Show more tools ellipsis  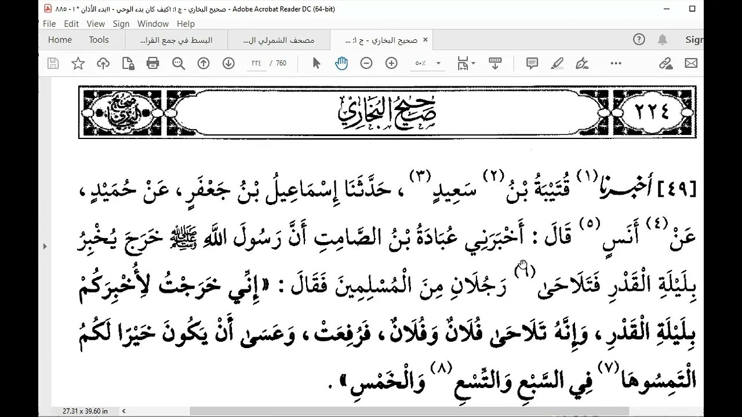[616, 64]
